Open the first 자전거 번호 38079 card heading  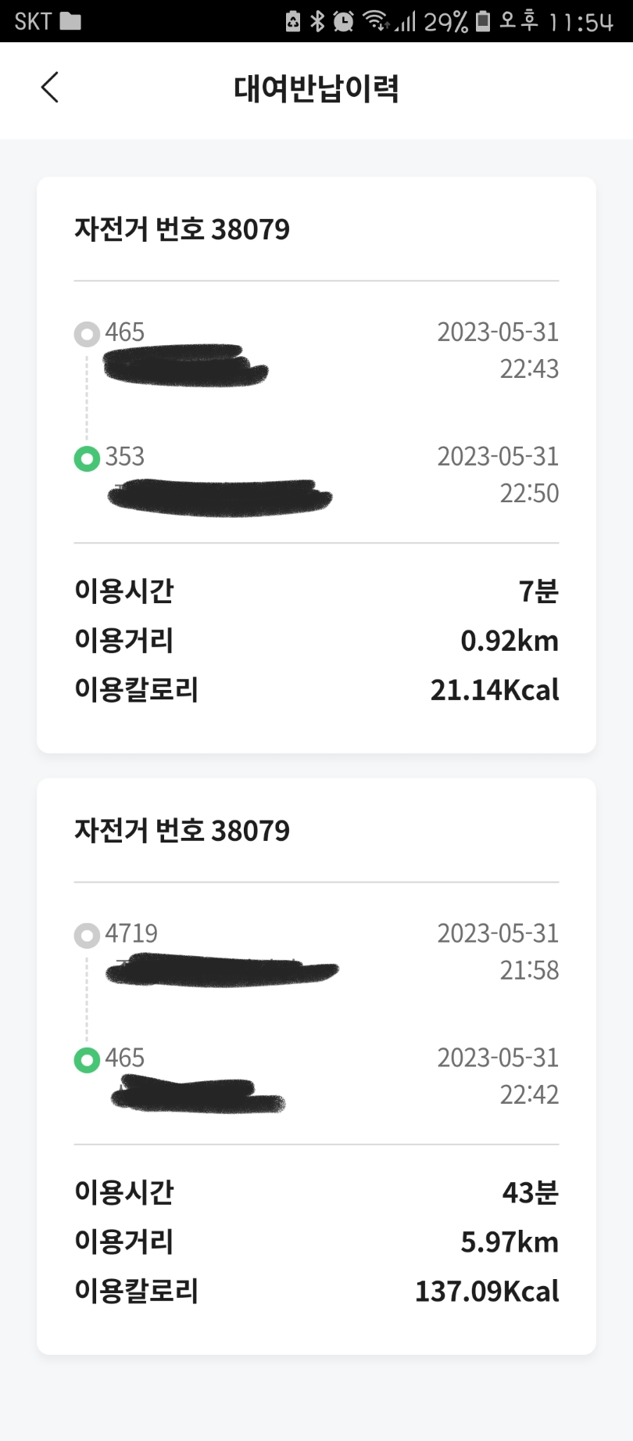coord(182,229)
